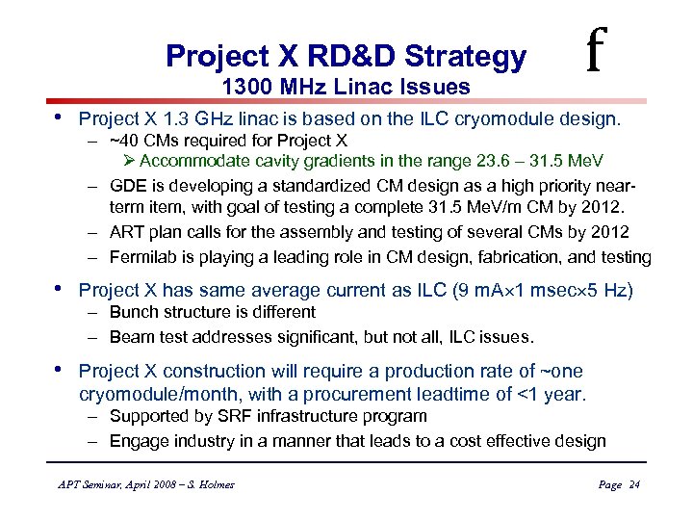The width and height of the screenshot is (693, 520).
Task: Select the 'GDE is developing a standardized CM' line
Action: 372,186
